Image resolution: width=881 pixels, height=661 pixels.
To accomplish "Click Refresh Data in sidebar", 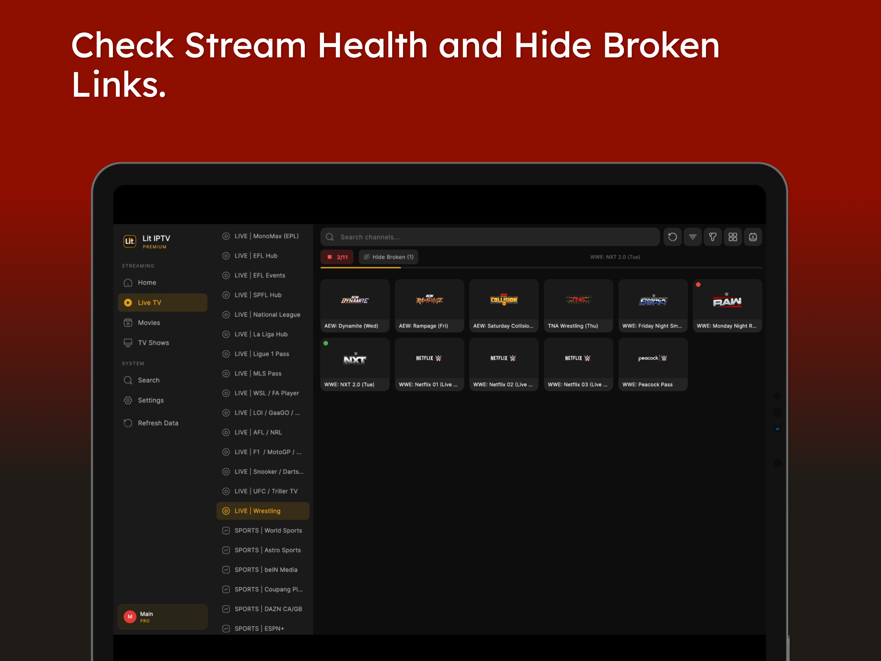I will tap(163, 423).
